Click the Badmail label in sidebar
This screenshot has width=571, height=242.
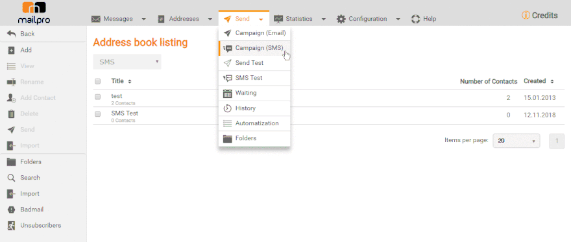(32, 210)
